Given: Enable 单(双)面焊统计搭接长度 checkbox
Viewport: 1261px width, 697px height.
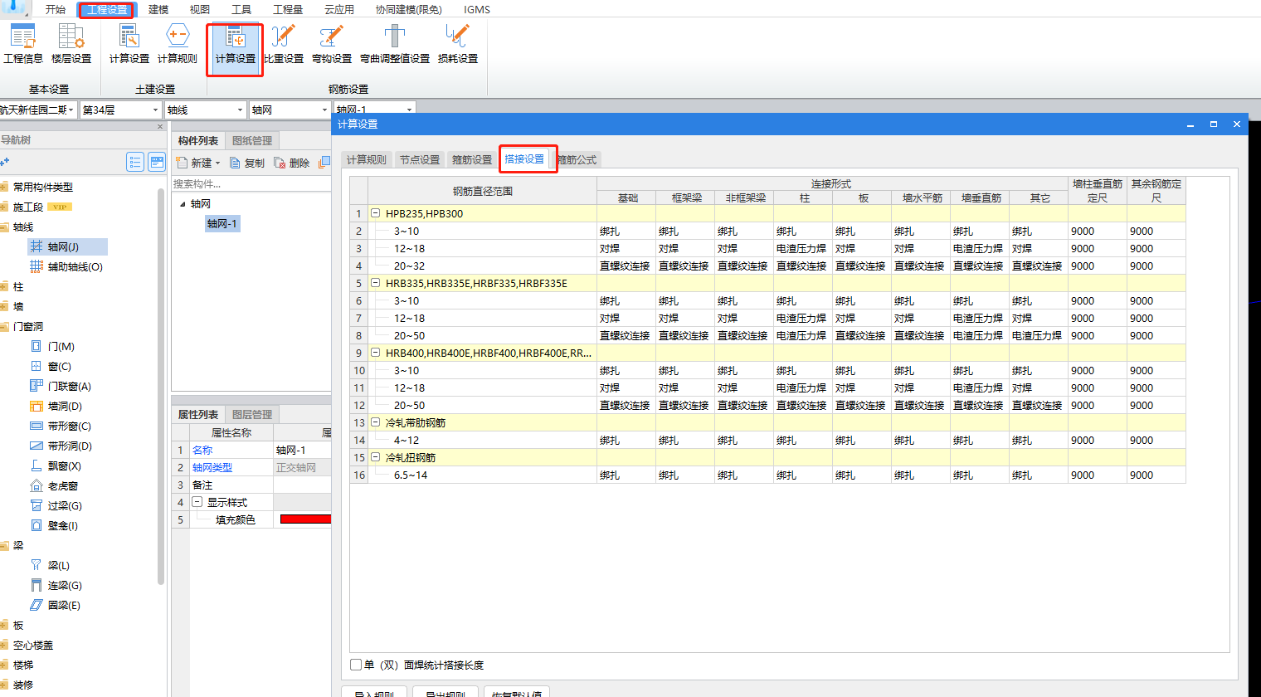Looking at the screenshot, I should coord(356,665).
